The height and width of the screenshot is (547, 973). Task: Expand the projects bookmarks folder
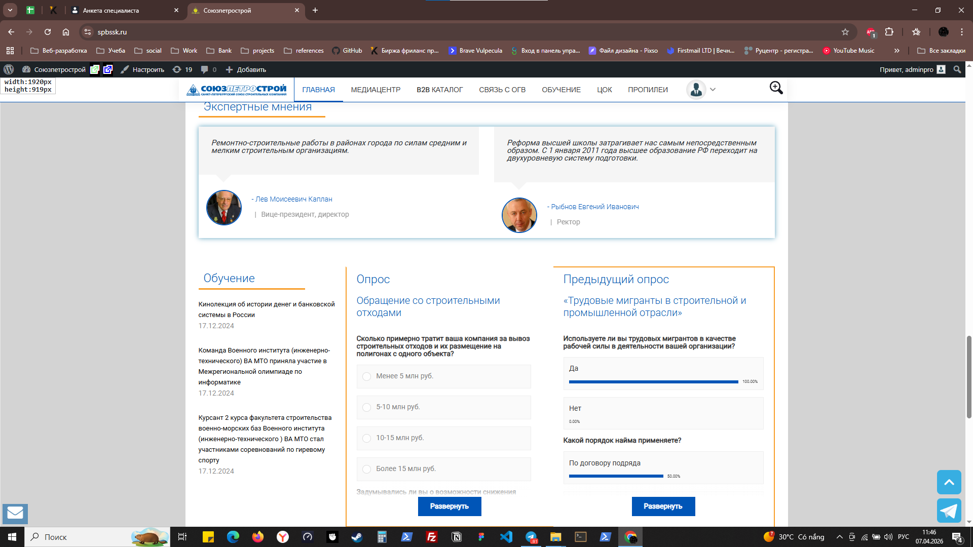(257, 51)
